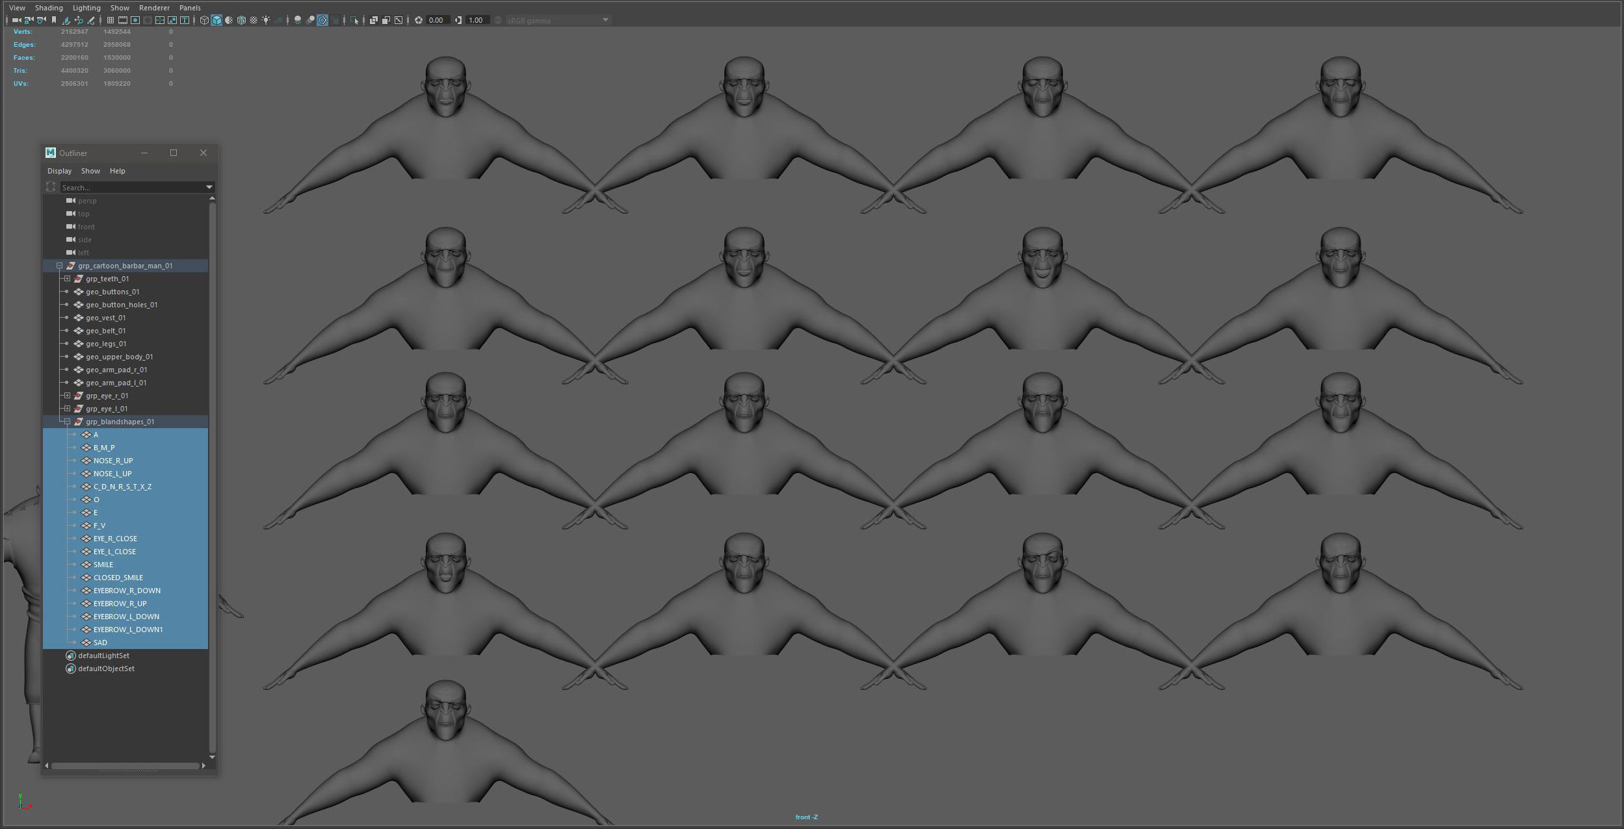Toggle the film gate icon

(x=123, y=20)
